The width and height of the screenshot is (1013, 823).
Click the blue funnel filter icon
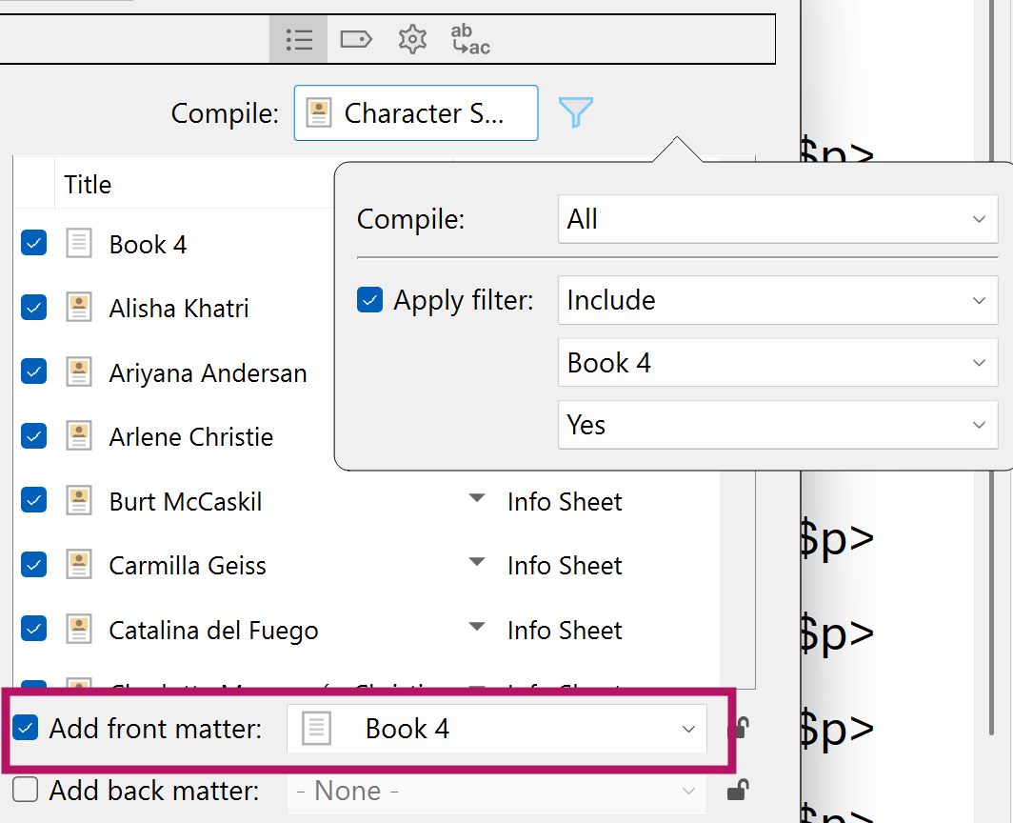[x=575, y=112]
